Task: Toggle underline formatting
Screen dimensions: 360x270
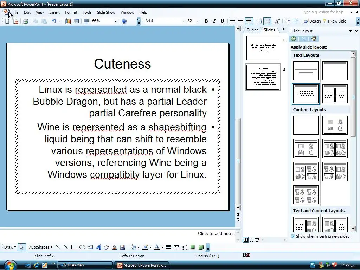Action: [x=222, y=21]
